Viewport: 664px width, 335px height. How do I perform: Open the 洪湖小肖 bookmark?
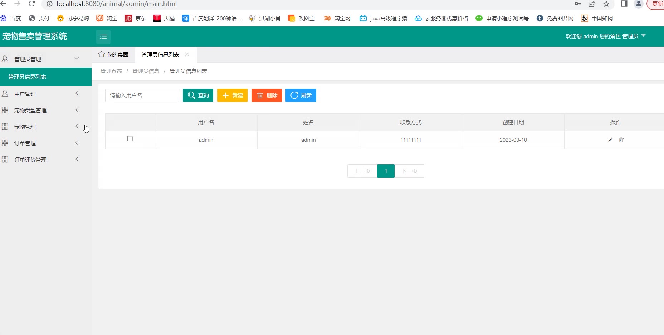click(264, 18)
